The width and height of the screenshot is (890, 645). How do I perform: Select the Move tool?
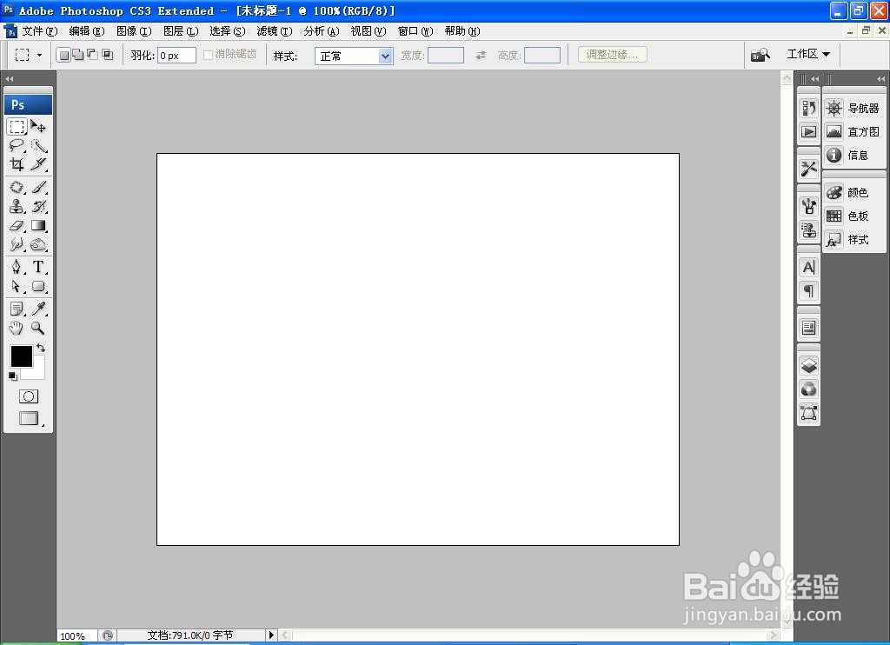click(x=38, y=126)
